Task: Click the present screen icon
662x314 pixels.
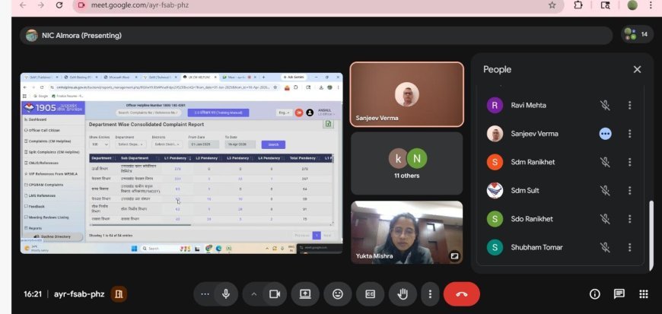Action: pos(305,293)
